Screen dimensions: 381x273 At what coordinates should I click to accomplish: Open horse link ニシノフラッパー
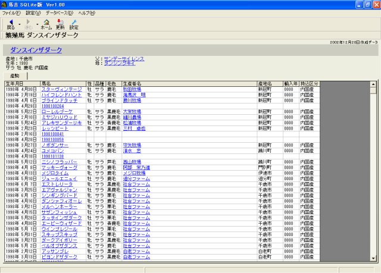pos(60,162)
